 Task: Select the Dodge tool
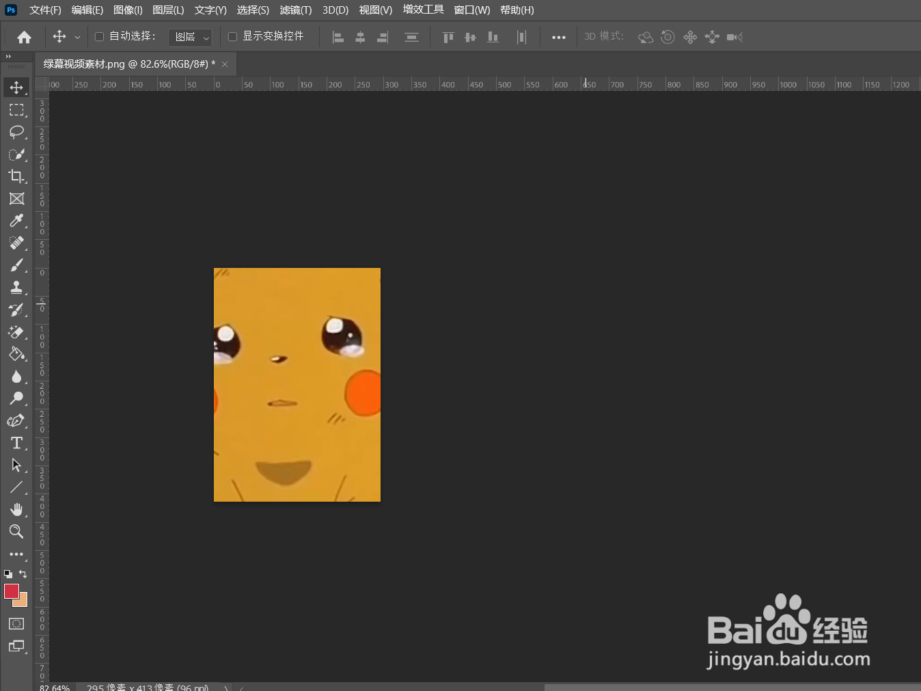tap(16, 398)
